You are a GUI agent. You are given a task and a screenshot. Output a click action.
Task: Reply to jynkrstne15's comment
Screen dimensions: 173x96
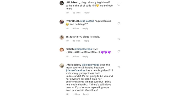coord(85,28)
